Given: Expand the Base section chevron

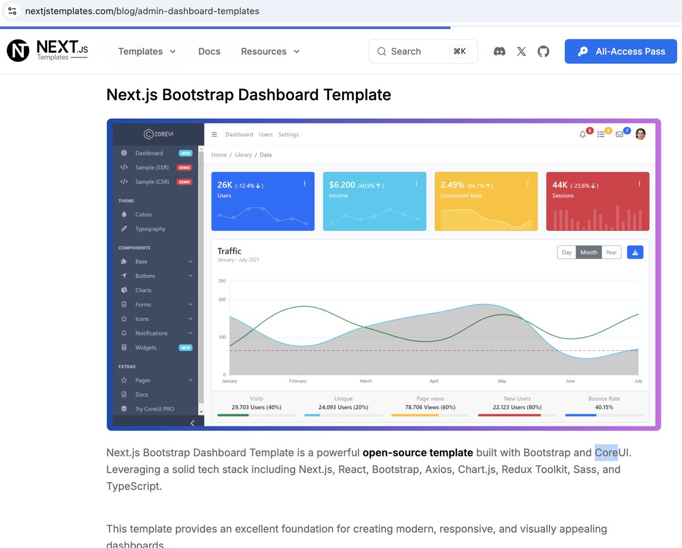Looking at the screenshot, I should [x=190, y=261].
